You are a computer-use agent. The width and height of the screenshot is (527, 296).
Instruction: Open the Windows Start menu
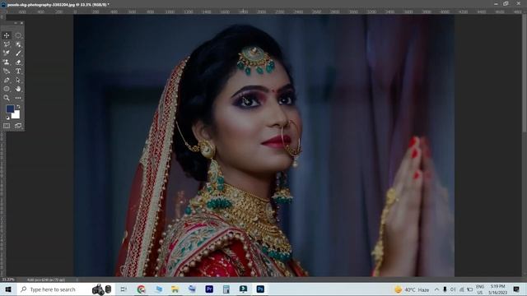(x=8, y=289)
